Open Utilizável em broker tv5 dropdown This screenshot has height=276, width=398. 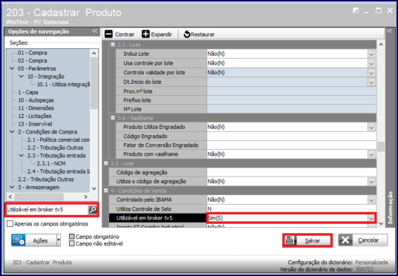371,218
